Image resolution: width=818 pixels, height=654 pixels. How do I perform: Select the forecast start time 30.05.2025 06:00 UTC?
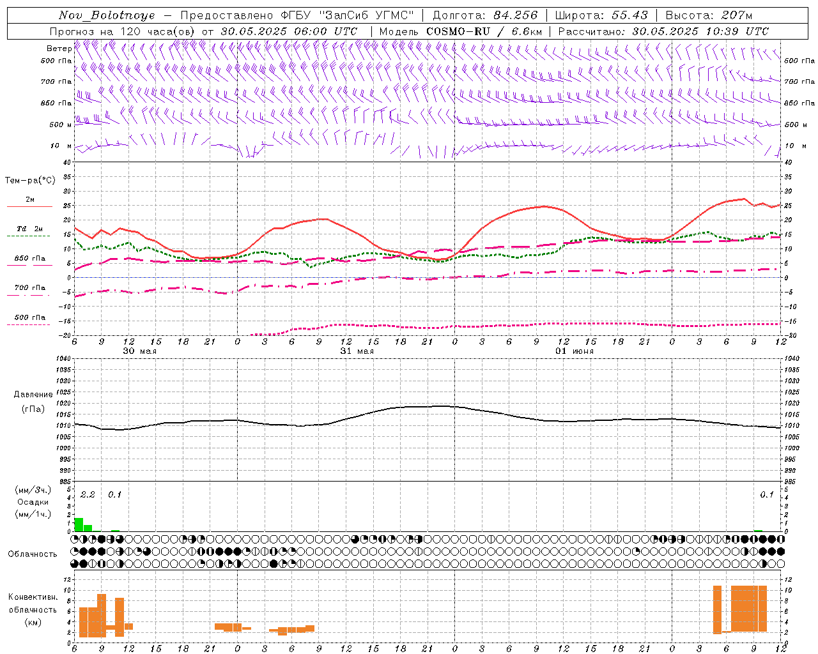289,31
